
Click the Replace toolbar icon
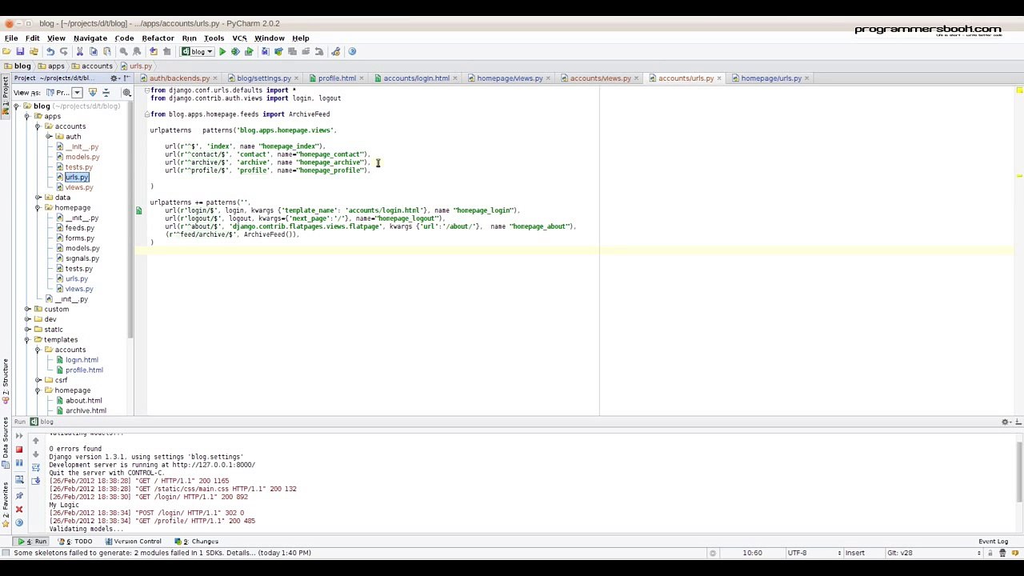[x=138, y=52]
